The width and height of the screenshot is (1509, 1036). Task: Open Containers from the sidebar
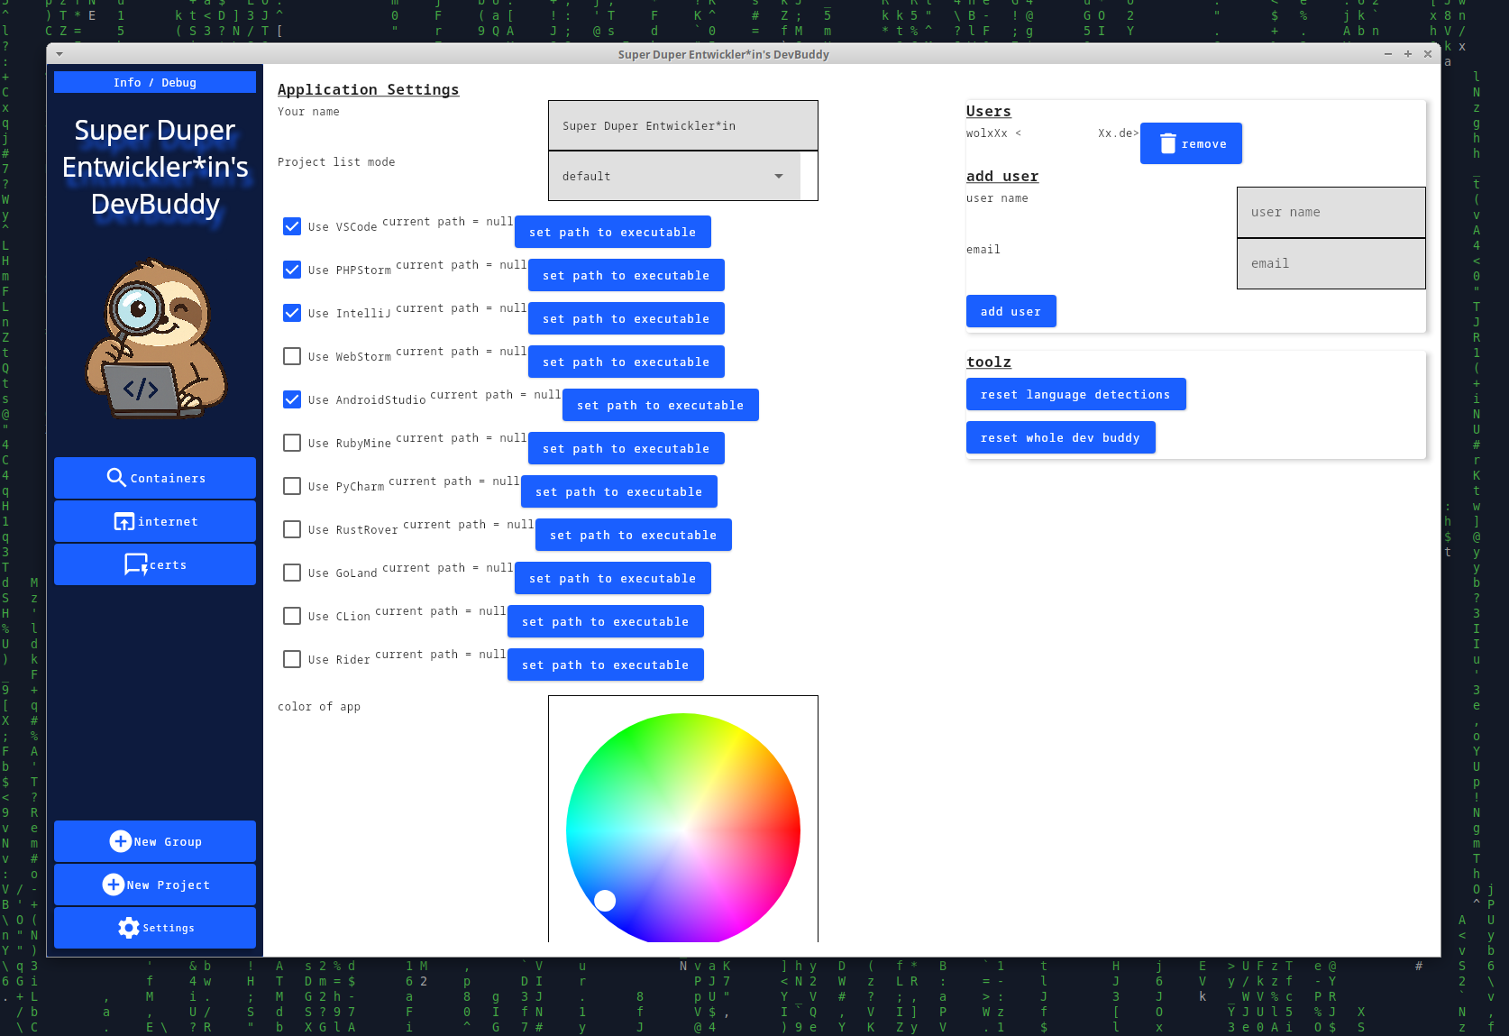[154, 478]
